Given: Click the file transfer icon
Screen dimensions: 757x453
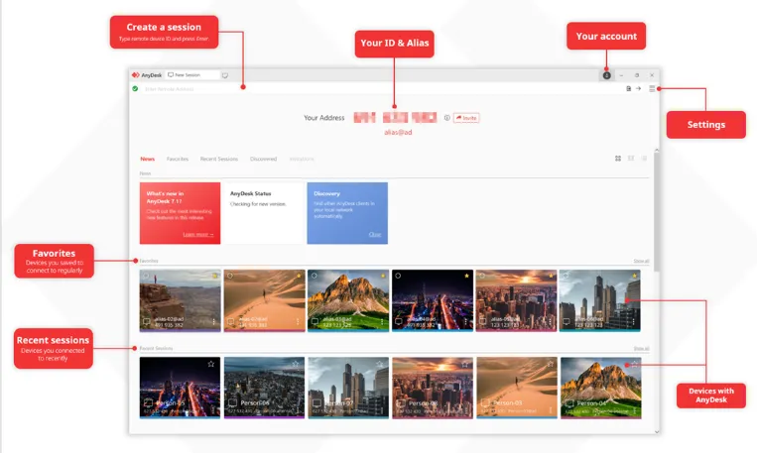Looking at the screenshot, I should (629, 89).
